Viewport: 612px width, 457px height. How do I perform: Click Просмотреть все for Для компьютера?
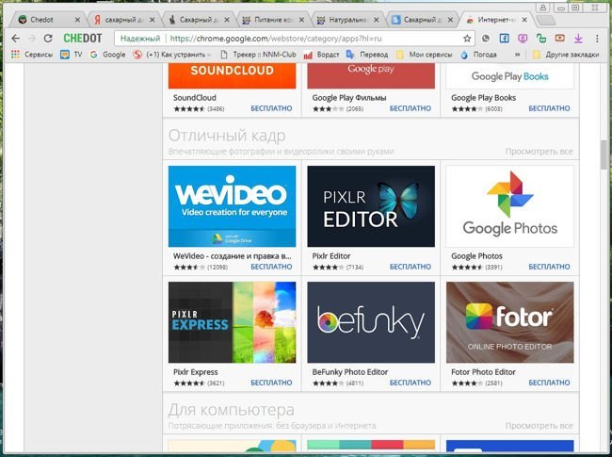pyautogui.click(x=539, y=426)
